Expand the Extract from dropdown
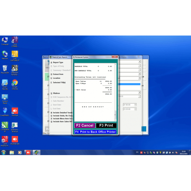The image size is (191, 191). (139, 74)
